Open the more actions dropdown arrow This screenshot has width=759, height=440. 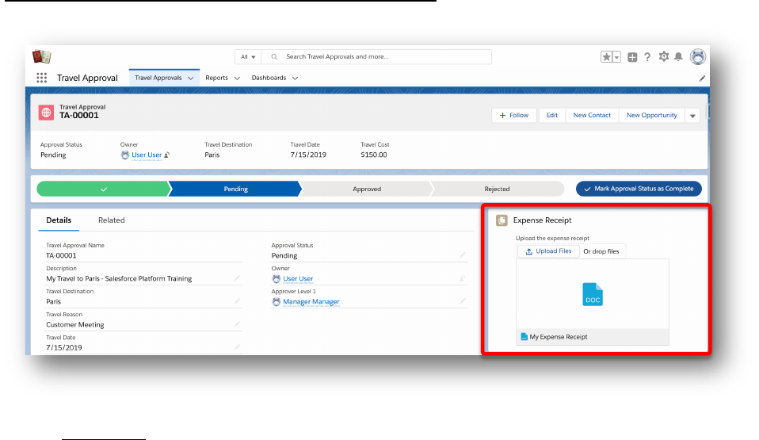click(x=692, y=115)
